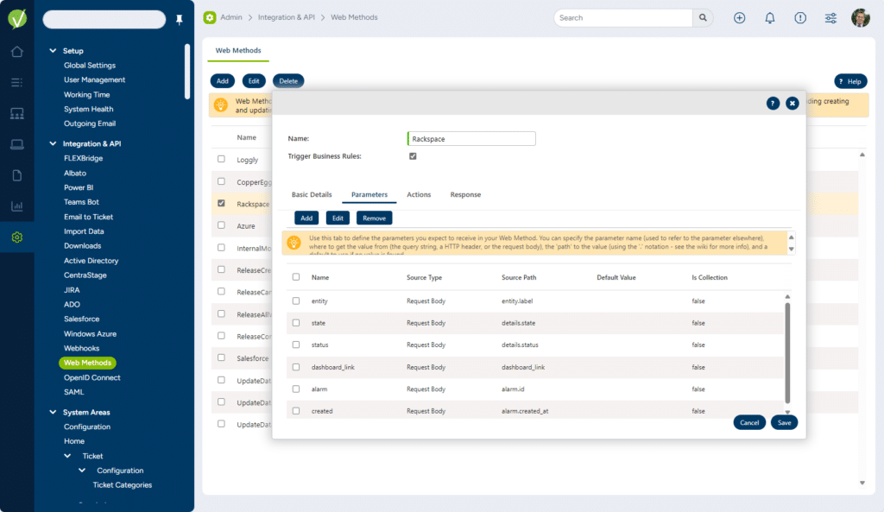Toggle the Trigger Business Rules checkbox

coord(413,156)
